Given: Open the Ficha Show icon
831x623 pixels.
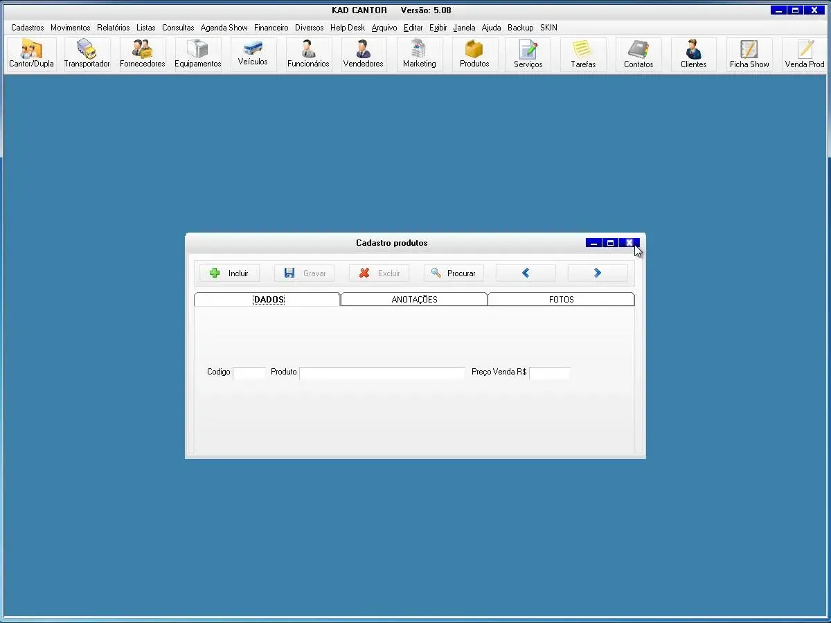Looking at the screenshot, I should point(749,54).
